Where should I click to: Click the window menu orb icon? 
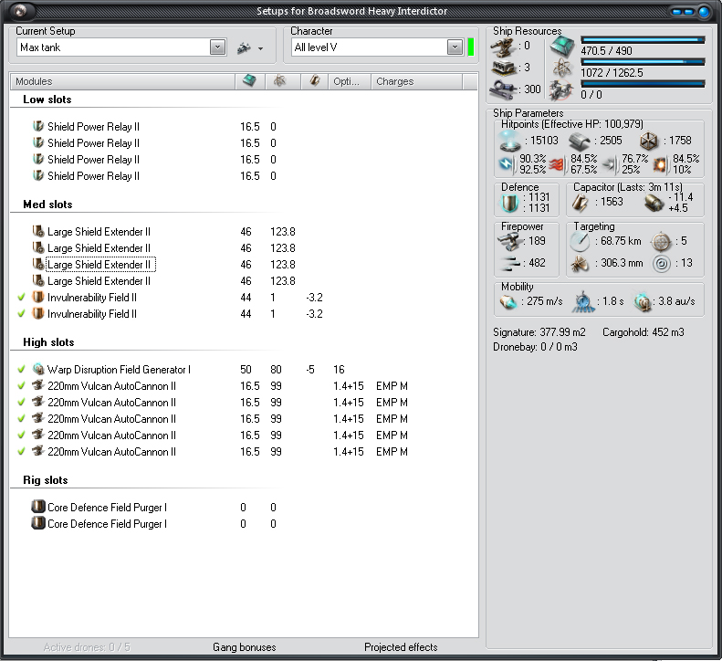click(x=21, y=11)
